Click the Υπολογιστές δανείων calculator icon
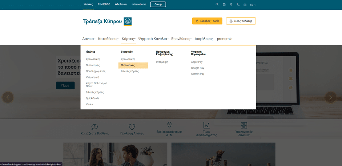The width and height of the screenshot is (342, 166). tap(244, 125)
